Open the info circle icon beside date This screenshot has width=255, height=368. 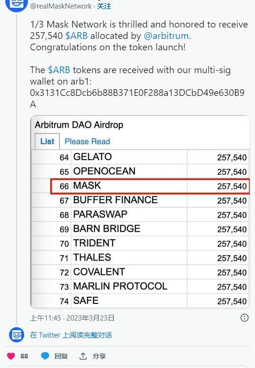(245, 318)
